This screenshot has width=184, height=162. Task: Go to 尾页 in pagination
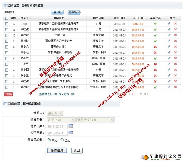[146, 94]
